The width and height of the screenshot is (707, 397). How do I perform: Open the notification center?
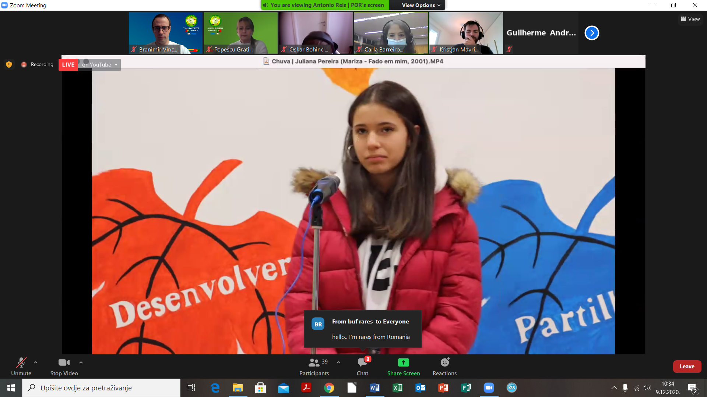693,388
